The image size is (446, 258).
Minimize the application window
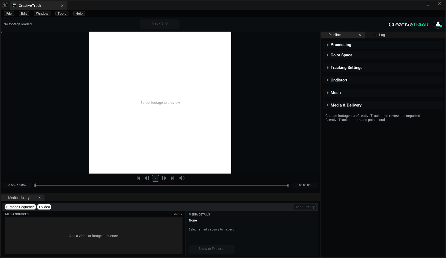click(x=417, y=4)
